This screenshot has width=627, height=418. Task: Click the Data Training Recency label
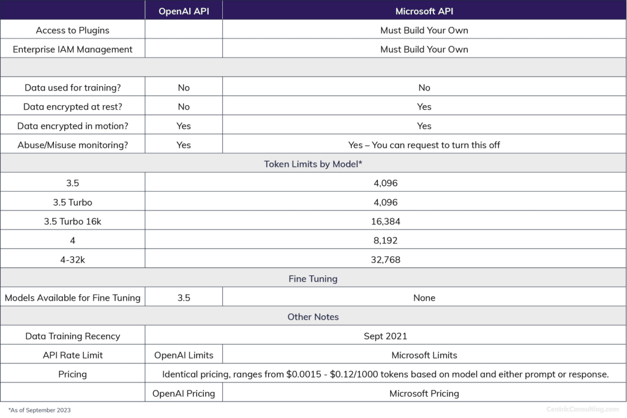tap(72, 335)
